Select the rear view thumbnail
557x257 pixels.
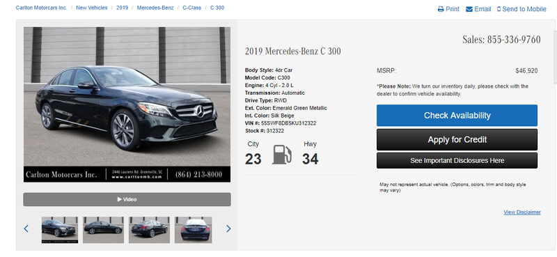194,230
